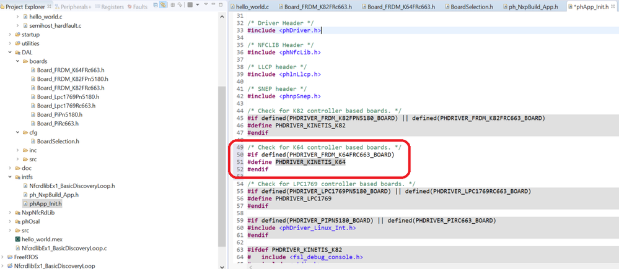The height and width of the screenshot is (269, 619).
Task: Click the BoardSelection.h file icon under cfg
Action: click(33, 141)
